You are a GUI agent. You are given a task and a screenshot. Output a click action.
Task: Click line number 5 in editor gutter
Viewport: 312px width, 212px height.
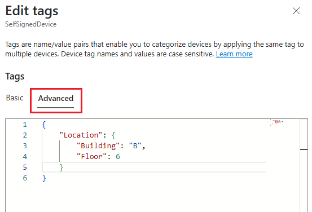click(25, 167)
